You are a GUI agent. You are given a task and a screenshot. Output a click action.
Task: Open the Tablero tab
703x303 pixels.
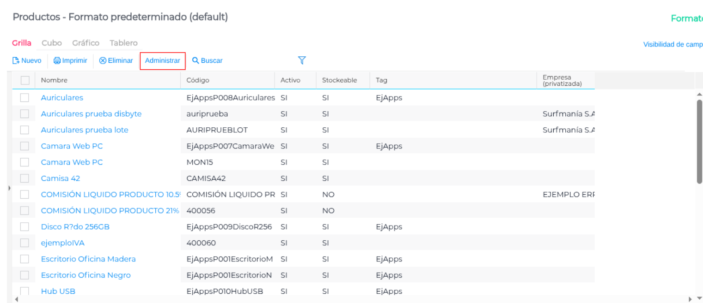(123, 43)
